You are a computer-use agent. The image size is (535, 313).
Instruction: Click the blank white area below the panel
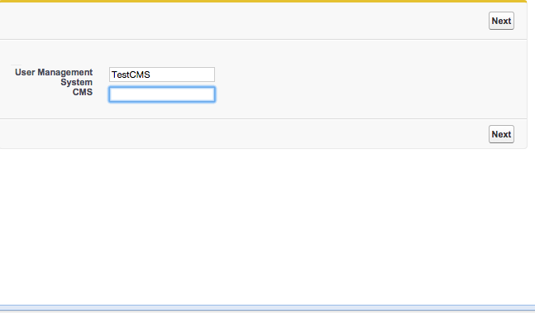268,225
